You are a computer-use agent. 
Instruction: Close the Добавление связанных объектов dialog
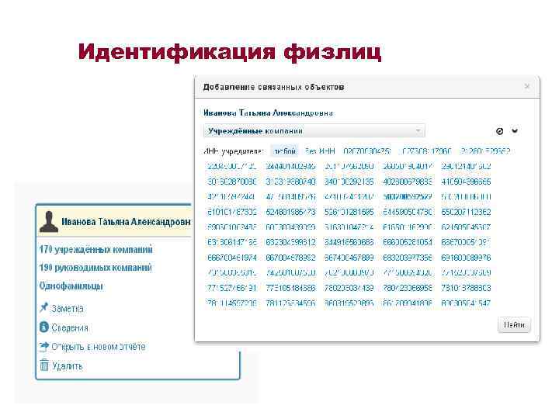pyautogui.click(x=527, y=86)
